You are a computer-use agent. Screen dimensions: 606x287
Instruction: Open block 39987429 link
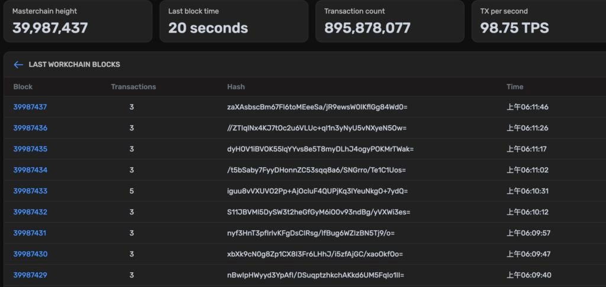(x=30, y=275)
